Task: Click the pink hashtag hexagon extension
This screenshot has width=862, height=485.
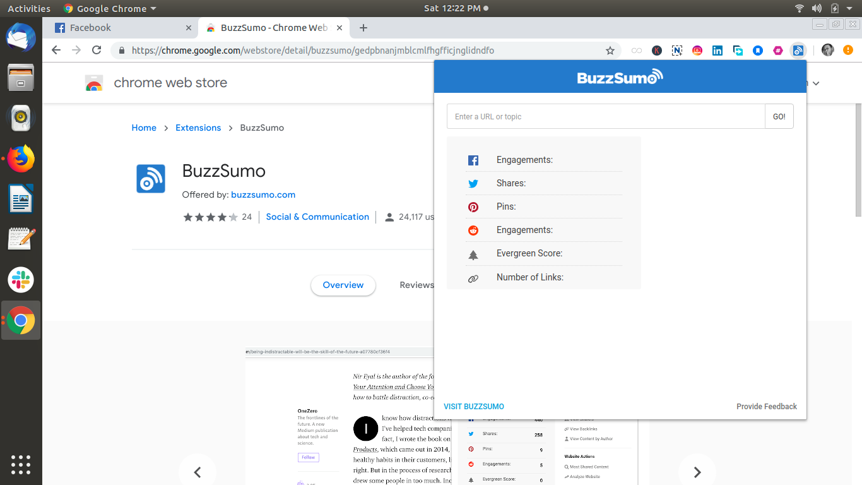Action: coord(778,51)
